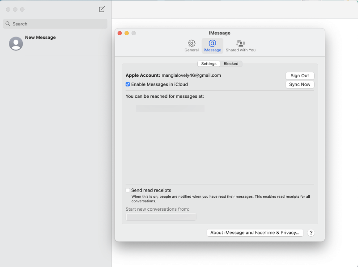Open the Shared with You tab
The height and width of the screenshot is (267, 358).
pyautogui.click(x=240, y=46)
